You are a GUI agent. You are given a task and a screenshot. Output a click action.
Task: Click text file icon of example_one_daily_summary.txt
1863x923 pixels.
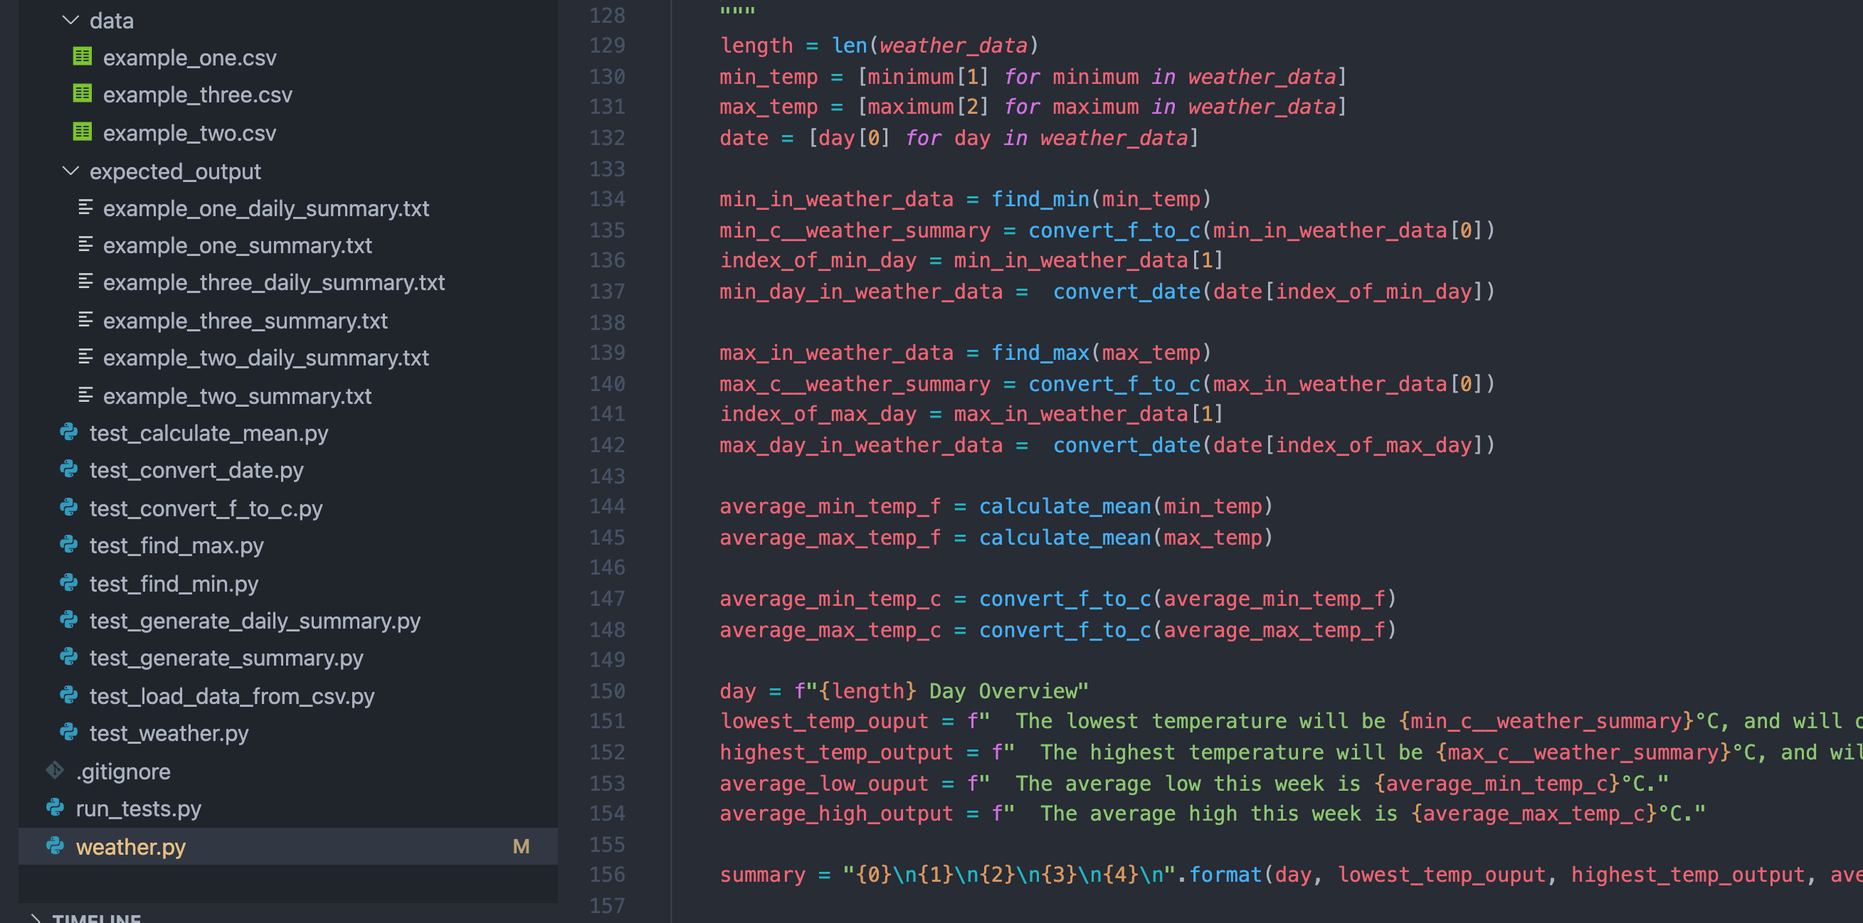tap(85, 208)
